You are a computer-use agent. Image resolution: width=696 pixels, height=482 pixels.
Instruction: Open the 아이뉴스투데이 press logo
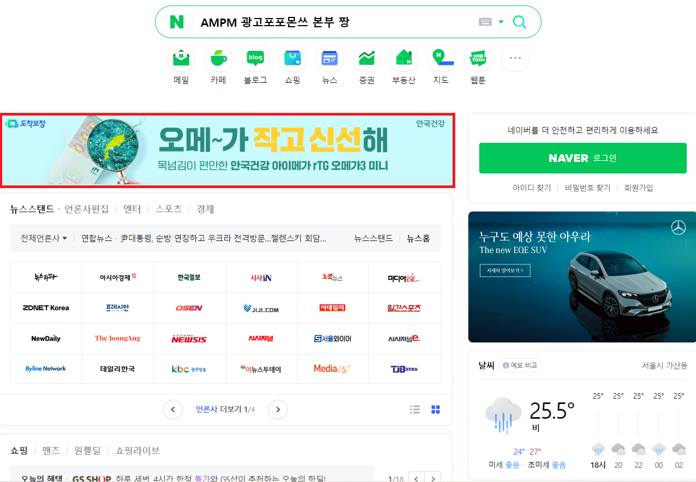tap(261, 369)
